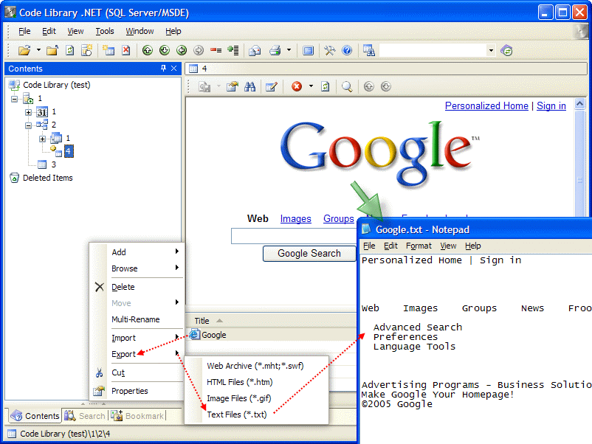This screenshot has height=444, width=592.
Task: Open help via the blue question mark icon
Action: coord(347,50)
